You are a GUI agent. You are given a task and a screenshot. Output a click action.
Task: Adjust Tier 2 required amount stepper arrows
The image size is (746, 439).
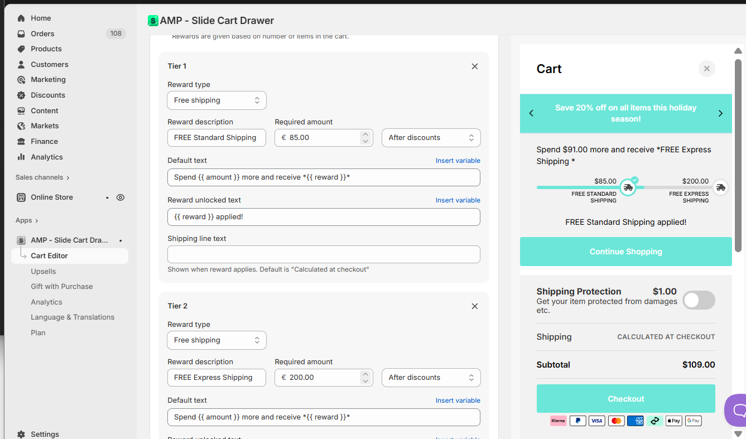point(365,378)
